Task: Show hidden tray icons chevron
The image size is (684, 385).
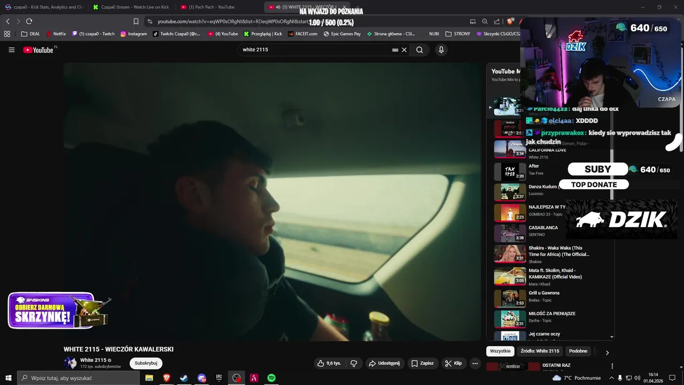Action: tap(611, 378)
